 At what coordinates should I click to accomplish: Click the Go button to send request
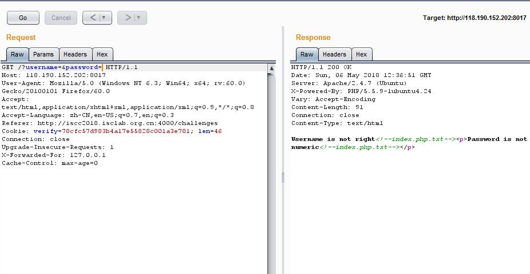(23, 18)
